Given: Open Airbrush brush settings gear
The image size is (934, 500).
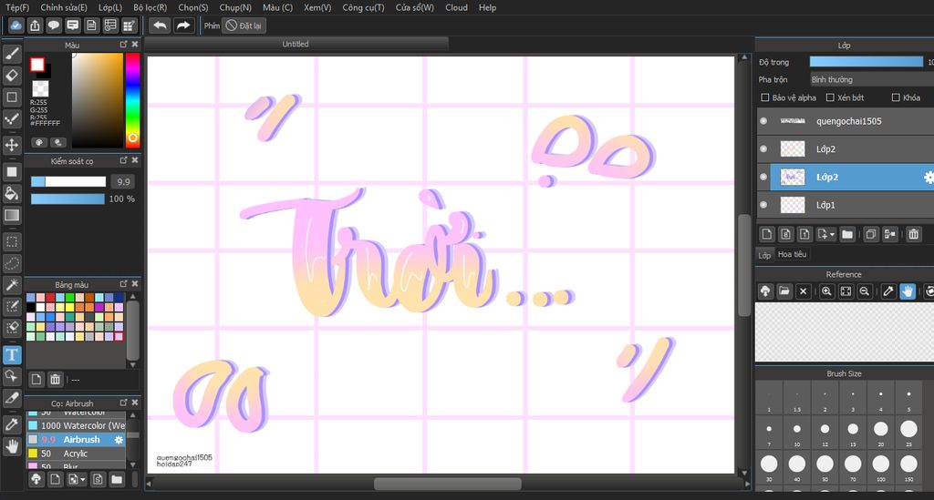Looking at the screenshot, I should [119, 440].
